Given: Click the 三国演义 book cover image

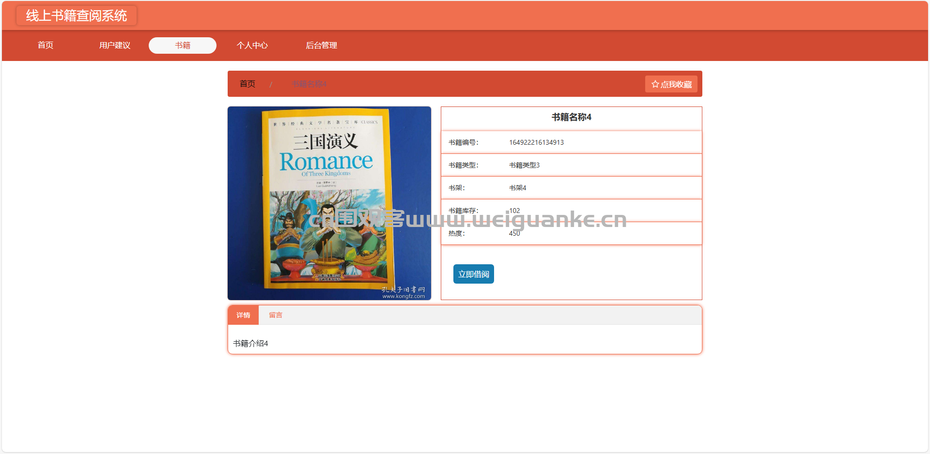Looking at the screenshot, I should (x=329, y=203).
